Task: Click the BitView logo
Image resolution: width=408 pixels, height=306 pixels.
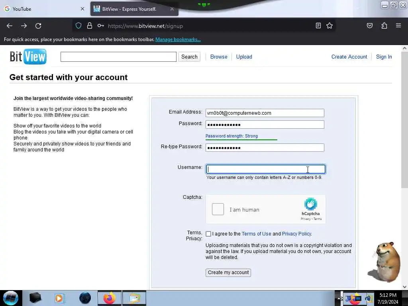Action: point(28,57)
